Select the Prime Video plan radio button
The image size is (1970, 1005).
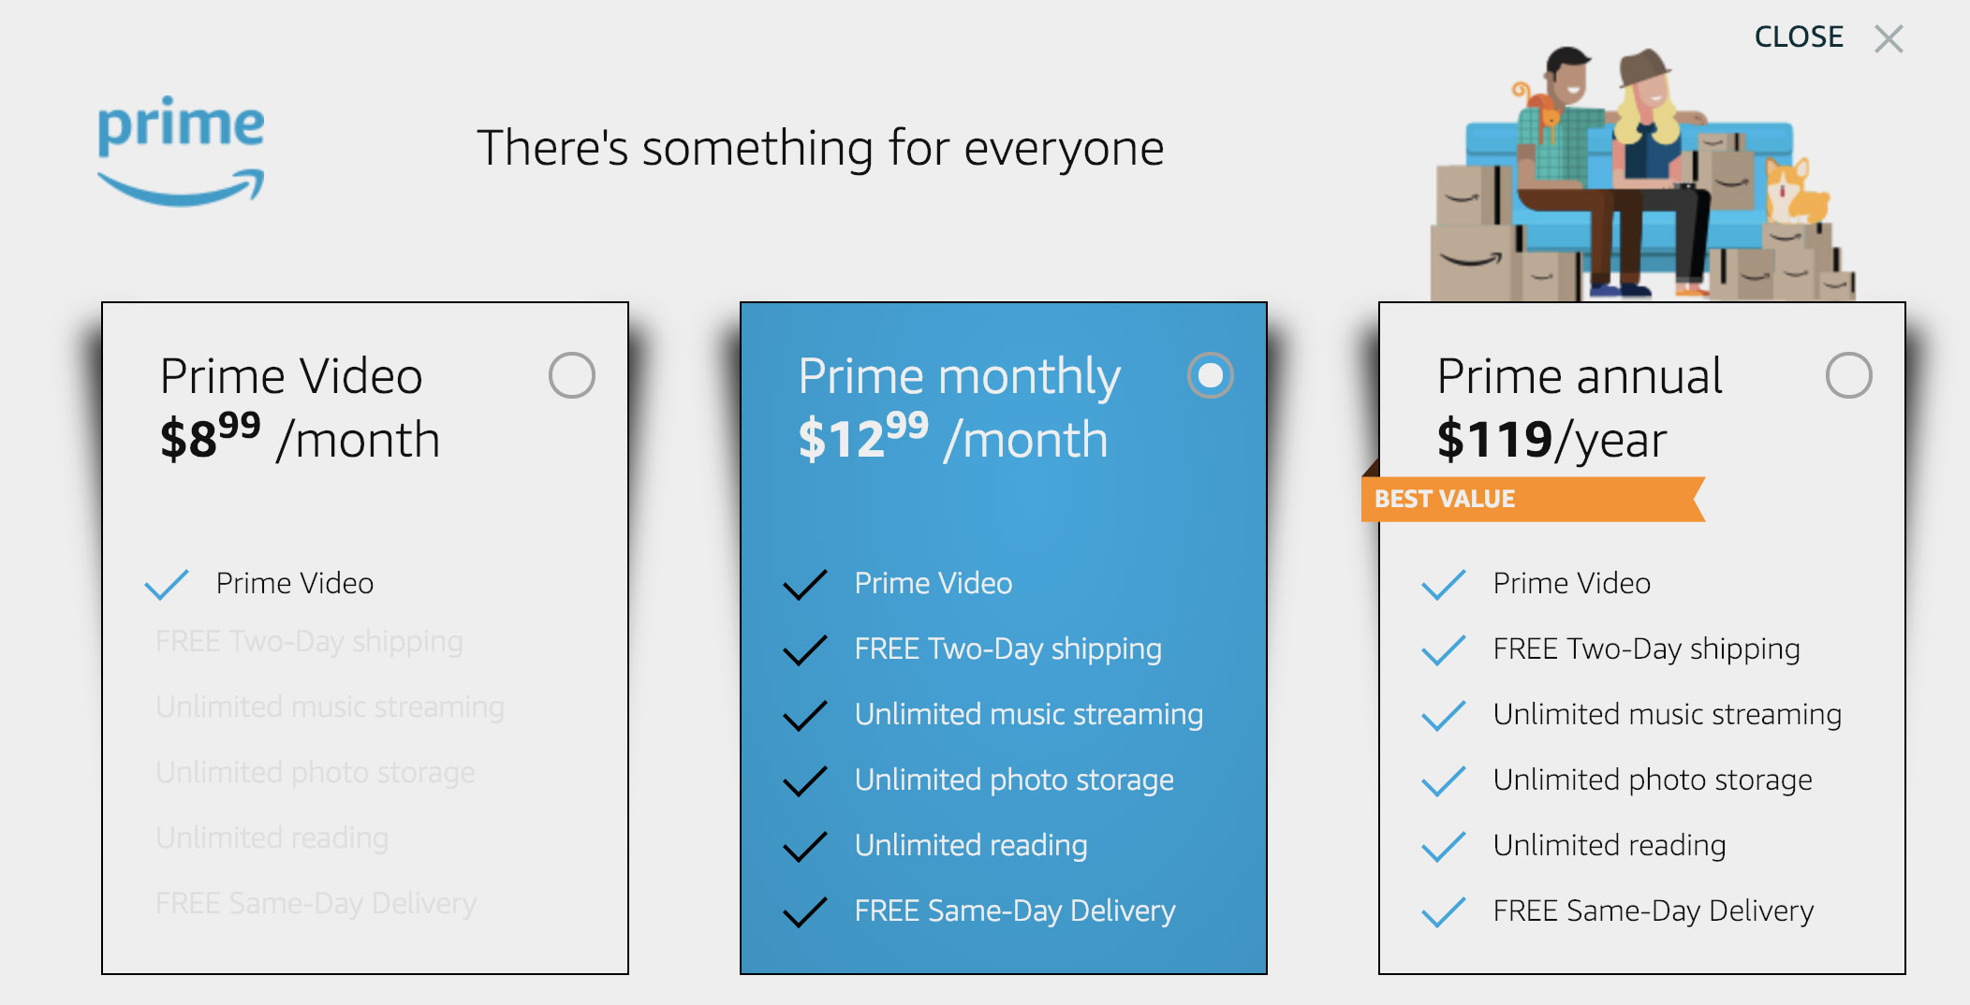(x=571, y=375)
